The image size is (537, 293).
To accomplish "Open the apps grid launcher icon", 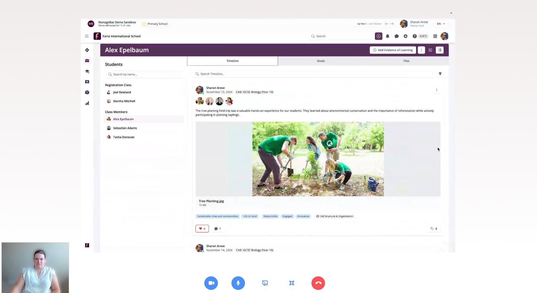I will 435,36.
